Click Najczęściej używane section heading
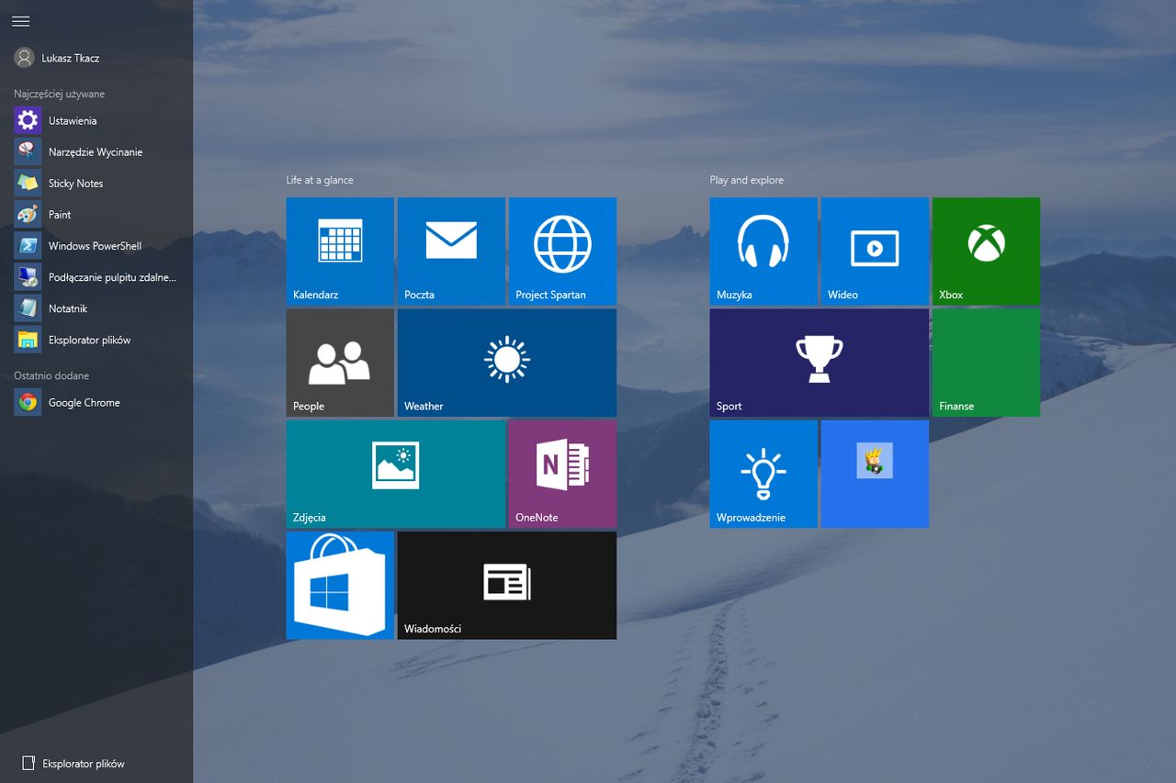Screen dimensions: 1176x783 pyautogui.click(x=60, y=94)
